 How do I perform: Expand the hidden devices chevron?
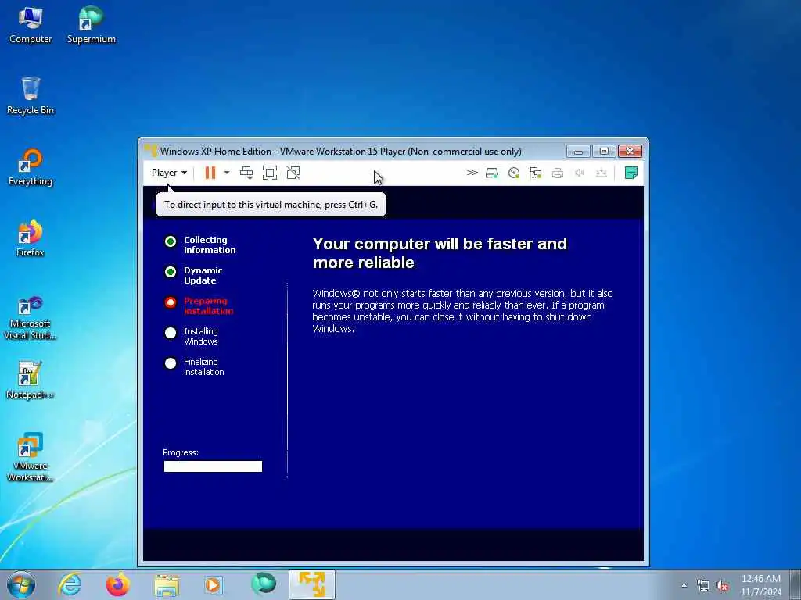coord(472,173)
